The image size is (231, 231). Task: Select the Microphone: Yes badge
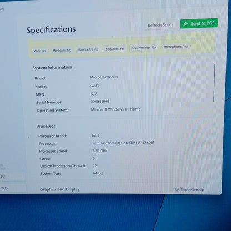[175, 47]
